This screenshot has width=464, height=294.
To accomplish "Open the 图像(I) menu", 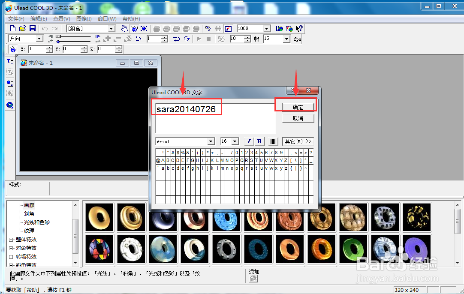I will pyautogui.click(x=84, y=18).
